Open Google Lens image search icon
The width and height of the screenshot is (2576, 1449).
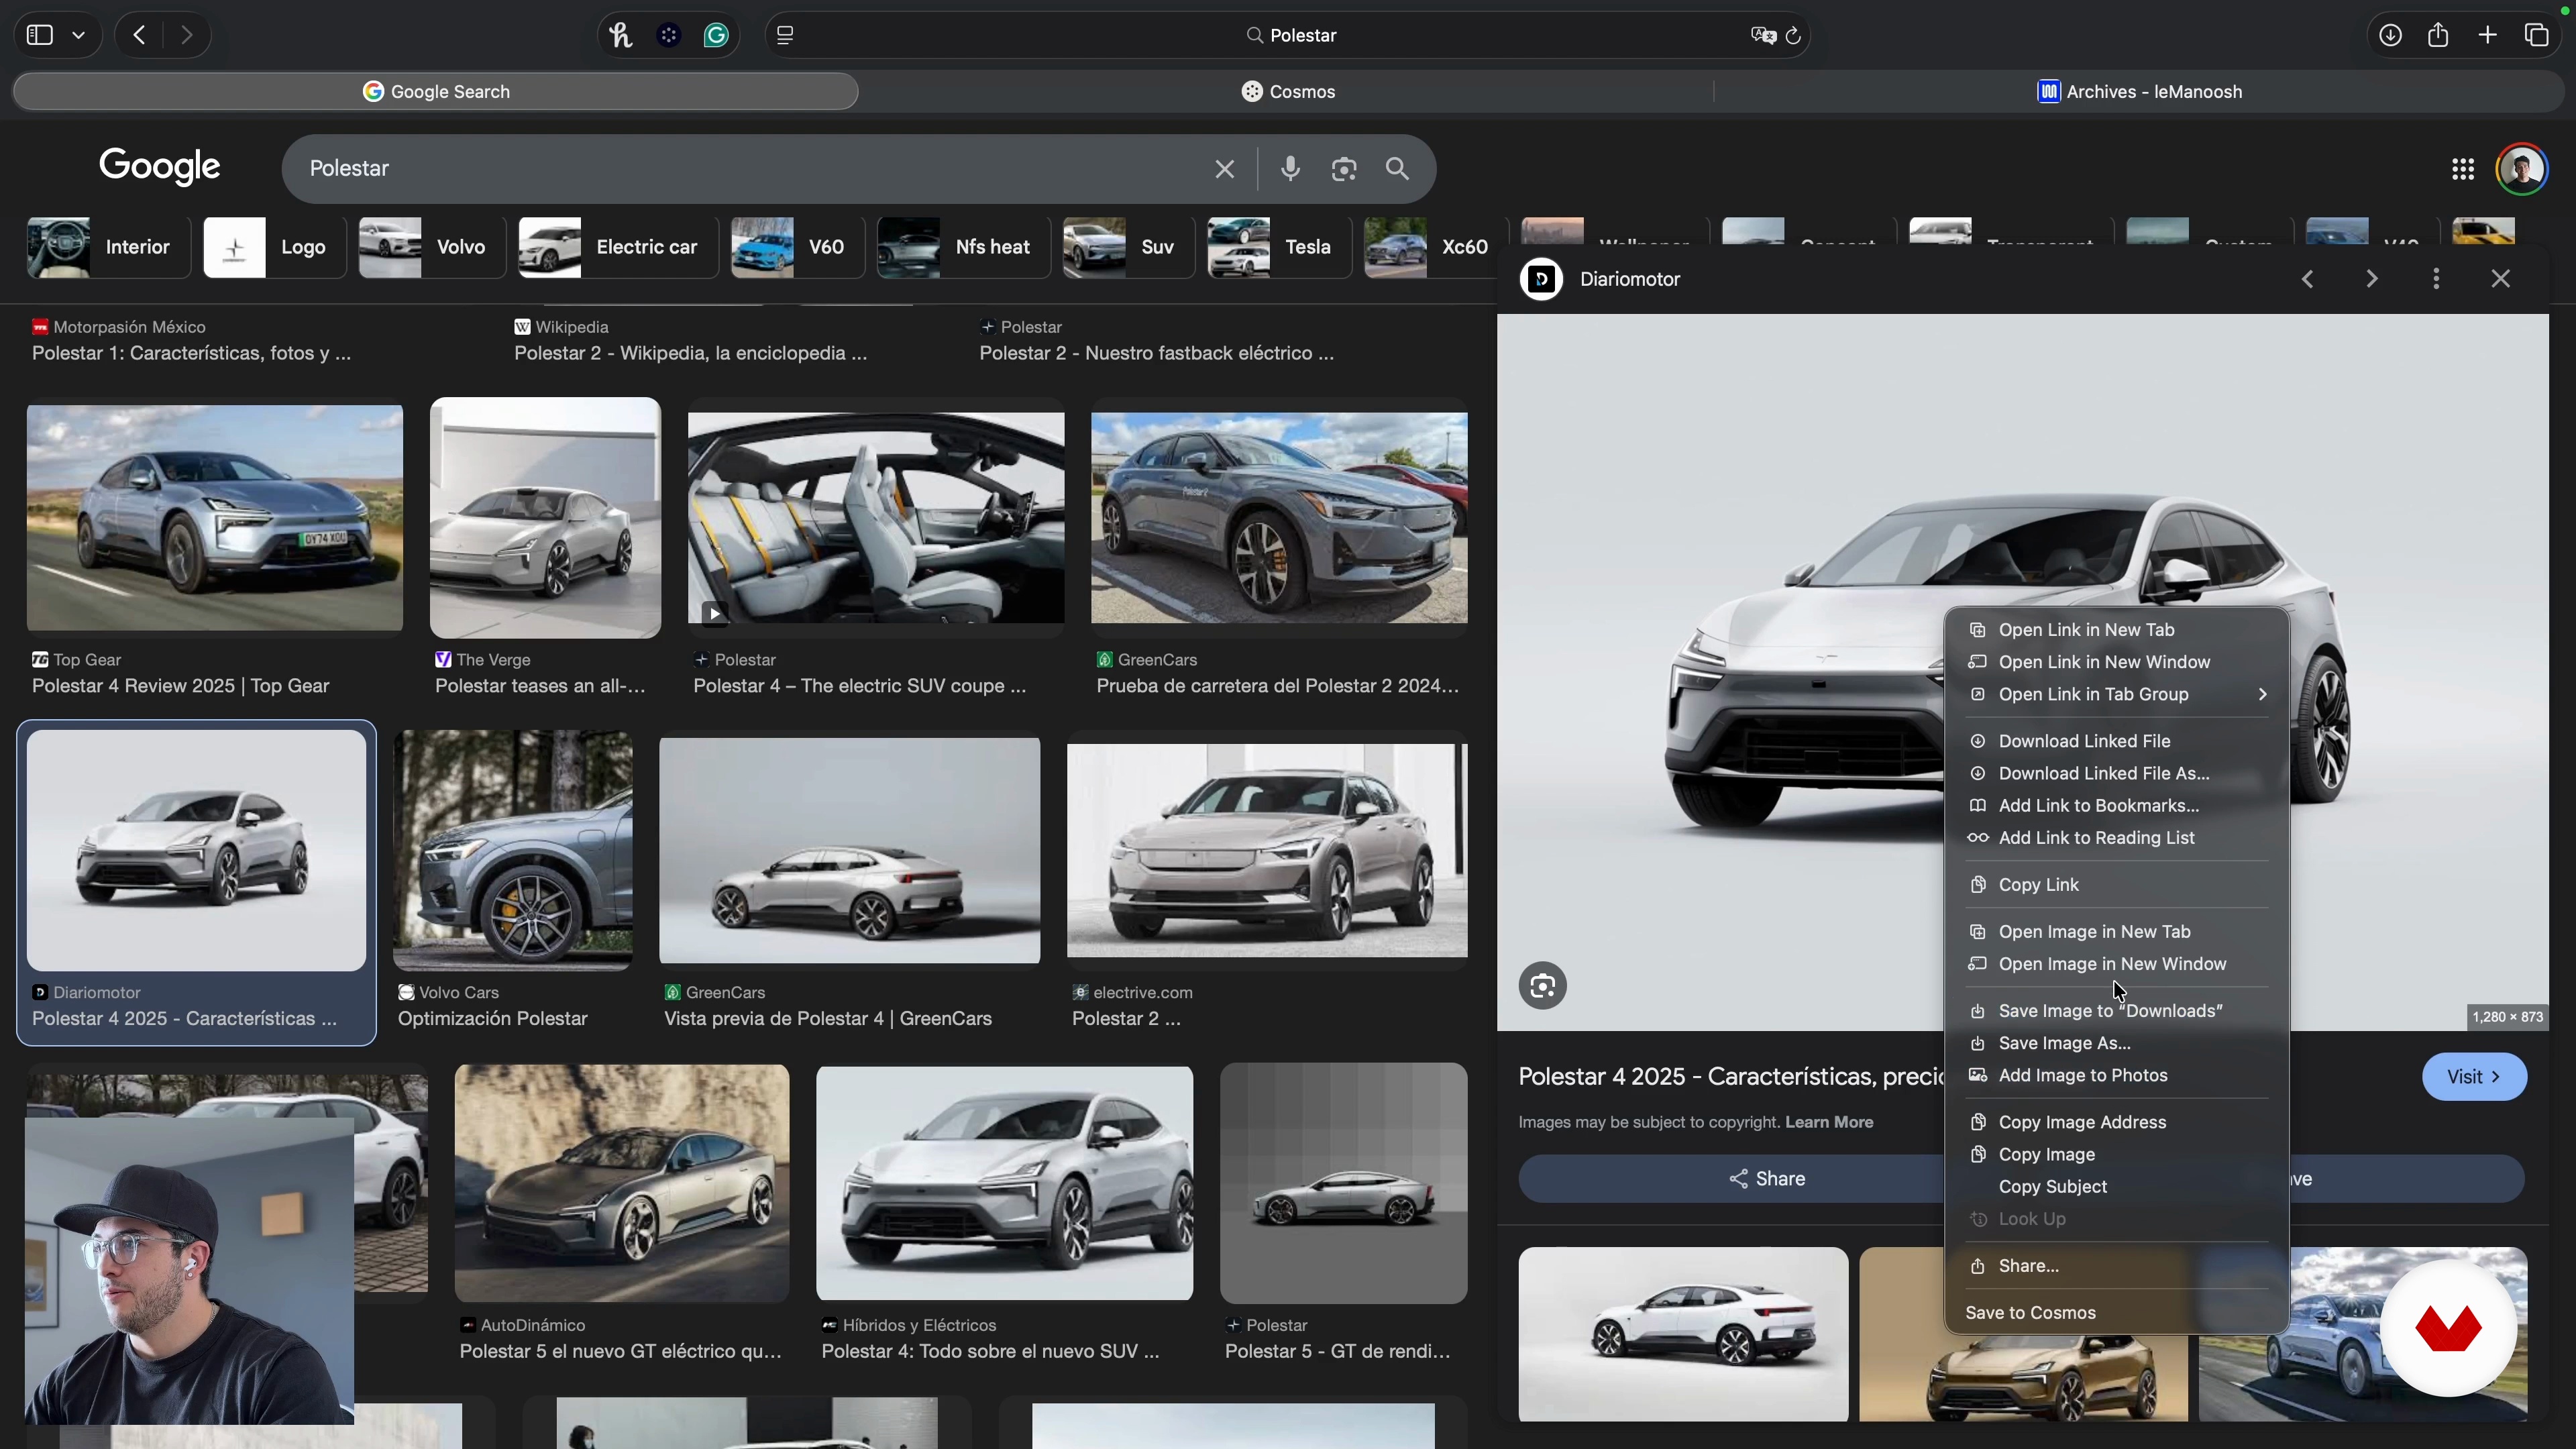1345,169
